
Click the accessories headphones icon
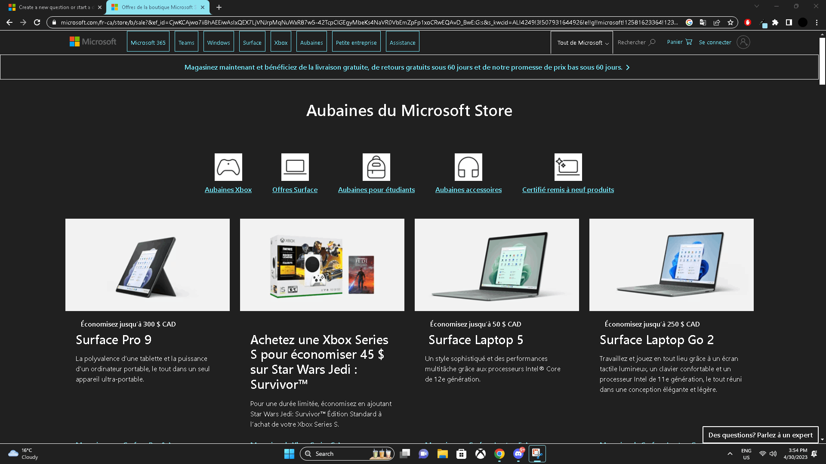point(468,167)
